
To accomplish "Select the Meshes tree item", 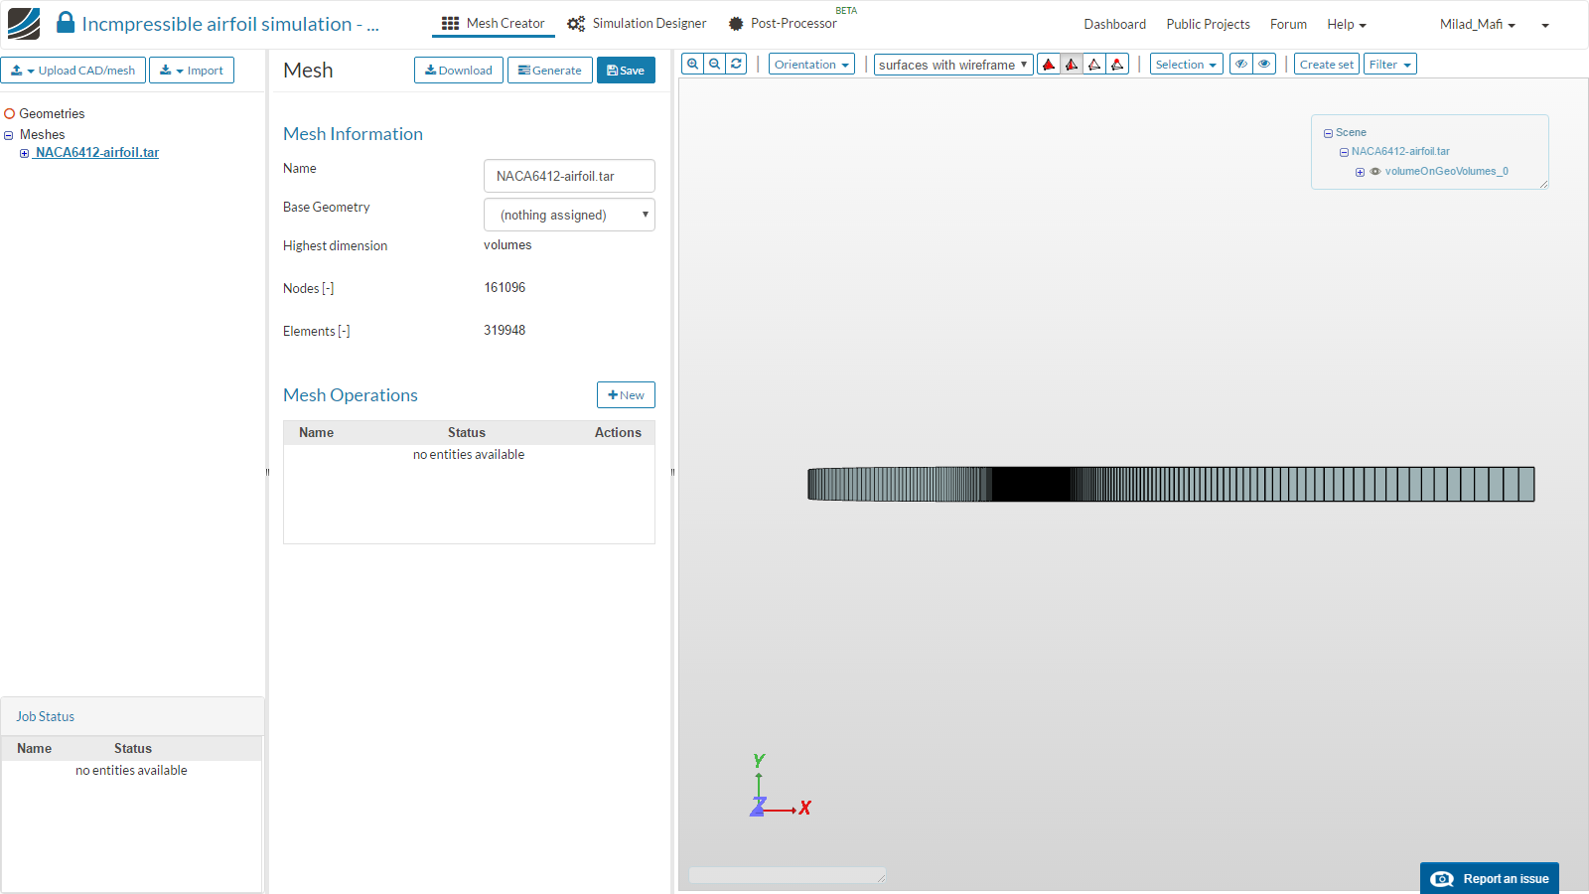I will click(x=42, y=135).
